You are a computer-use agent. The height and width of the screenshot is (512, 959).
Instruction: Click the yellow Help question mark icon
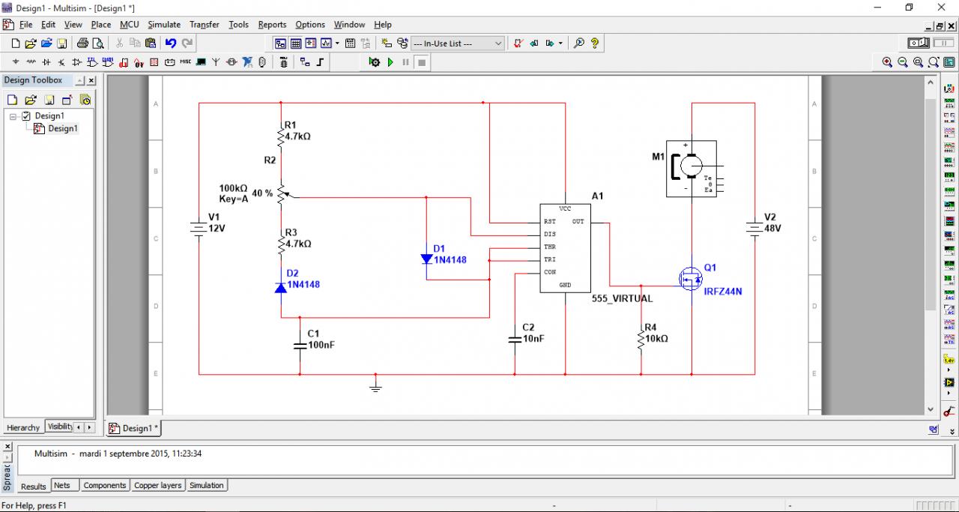[595, 43]
